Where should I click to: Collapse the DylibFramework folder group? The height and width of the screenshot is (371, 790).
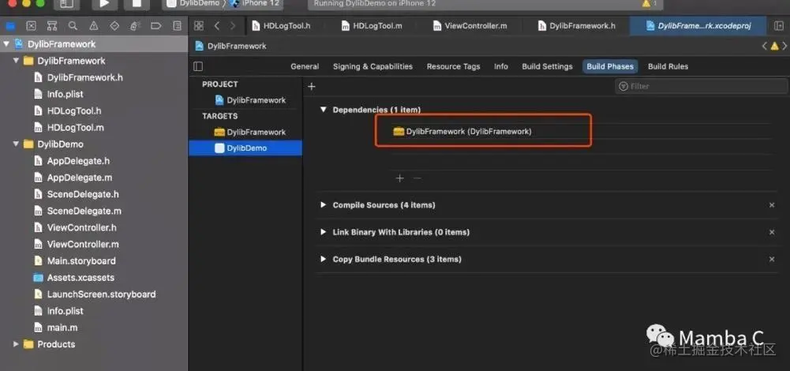tap(16, 61)
